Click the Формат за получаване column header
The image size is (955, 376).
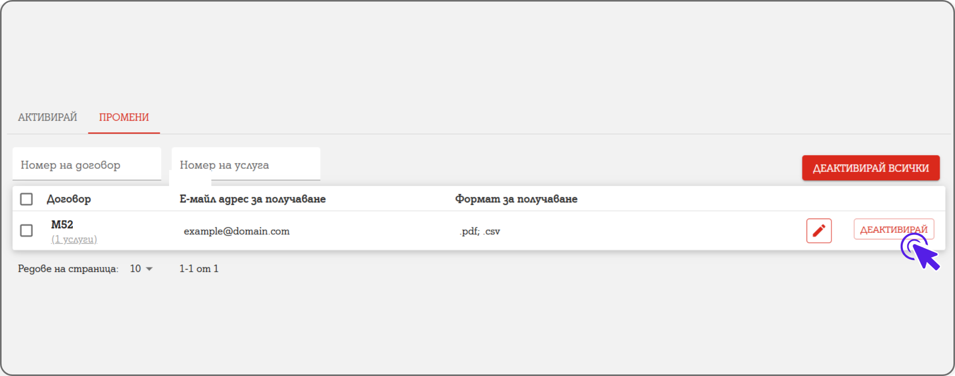click(516, 199)
